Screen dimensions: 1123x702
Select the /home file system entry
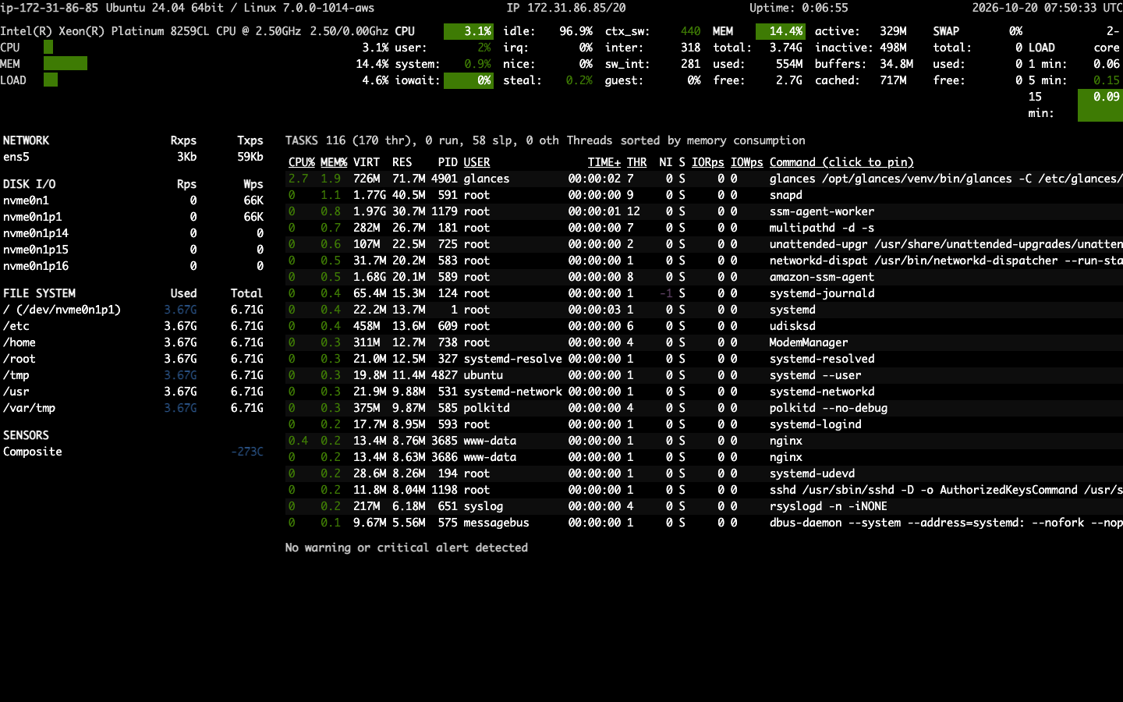133,342
